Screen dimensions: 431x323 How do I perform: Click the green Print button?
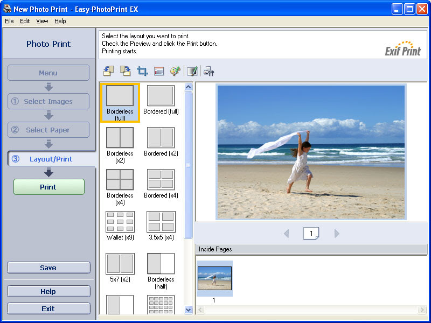click(49, 187)
